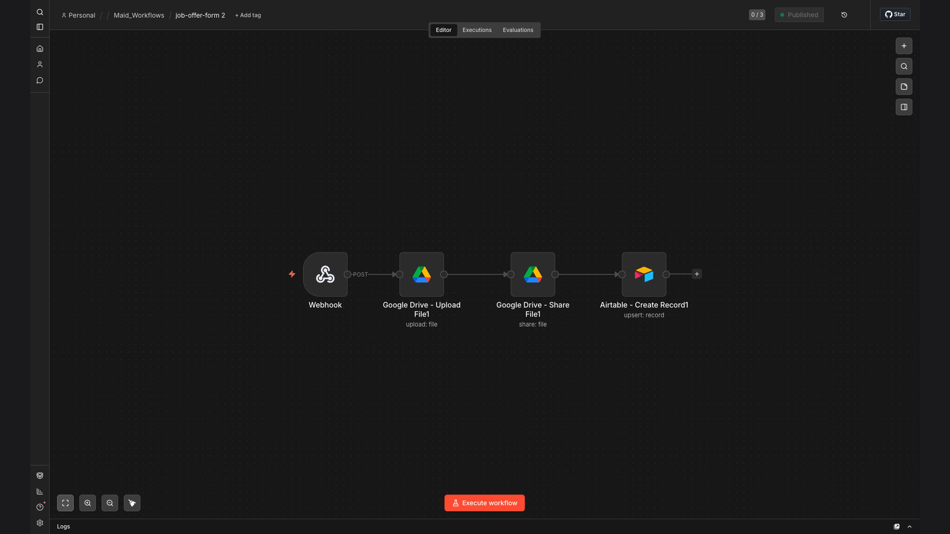Screen dimensions: 950x534
Task: Click Webhook output connector dot
Action: [347, 274]
